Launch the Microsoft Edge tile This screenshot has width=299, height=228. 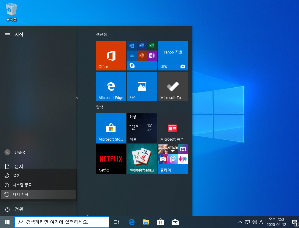pos(111,87)
